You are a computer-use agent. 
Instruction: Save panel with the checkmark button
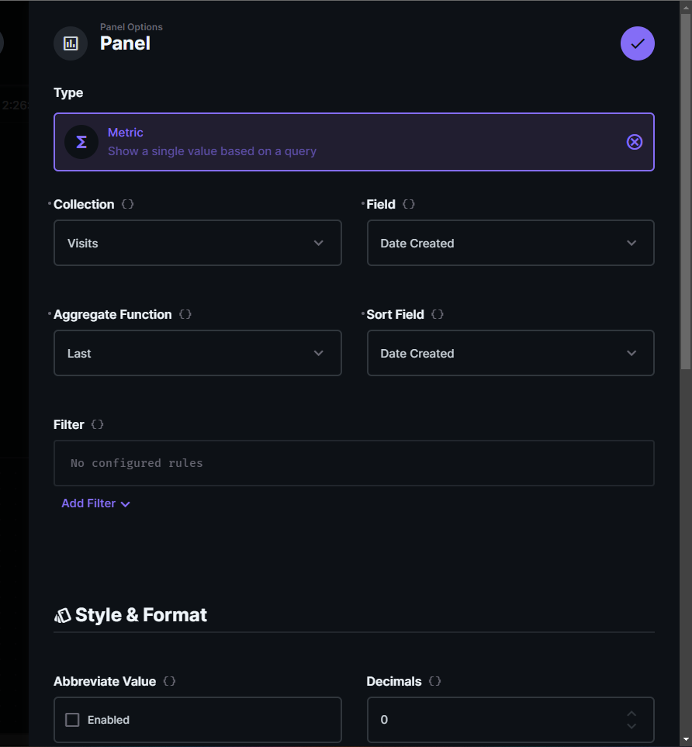point(637,43)
